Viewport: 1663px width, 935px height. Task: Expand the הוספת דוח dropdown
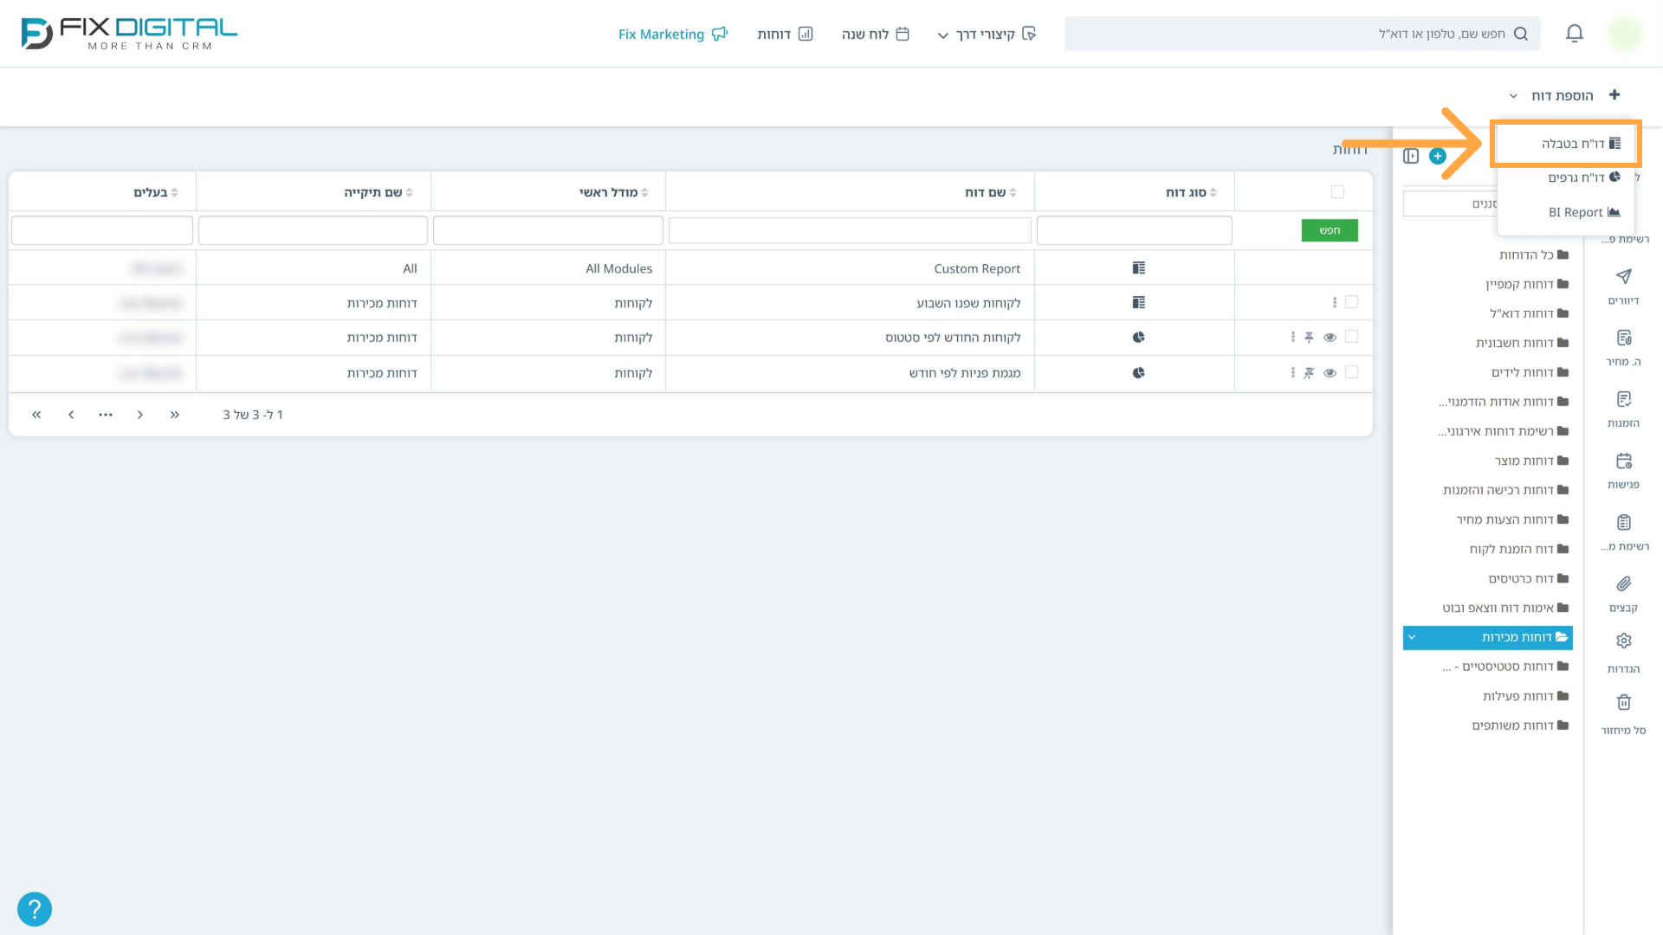click(x=1564, y=95)
